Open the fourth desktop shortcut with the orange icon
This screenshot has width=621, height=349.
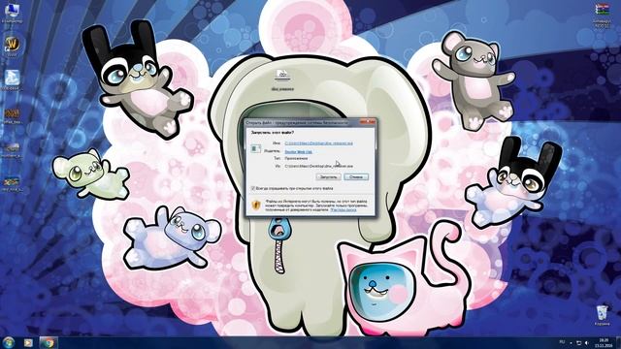(x=12, y=116)
